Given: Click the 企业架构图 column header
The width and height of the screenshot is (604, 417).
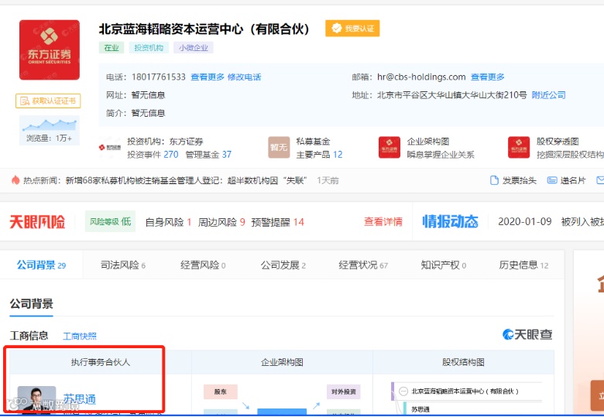Looking at the screenshot, I should pos(282,362).
